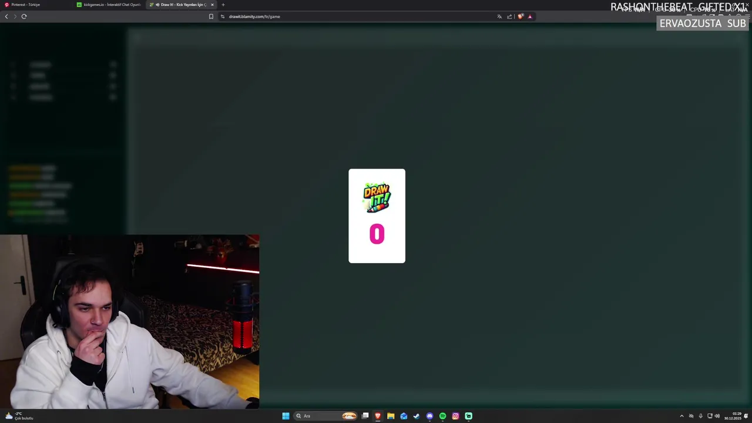Screen dimensions: 752x423
Task: Open Brave Rewards triangle icon
Action: coord(530,16)
